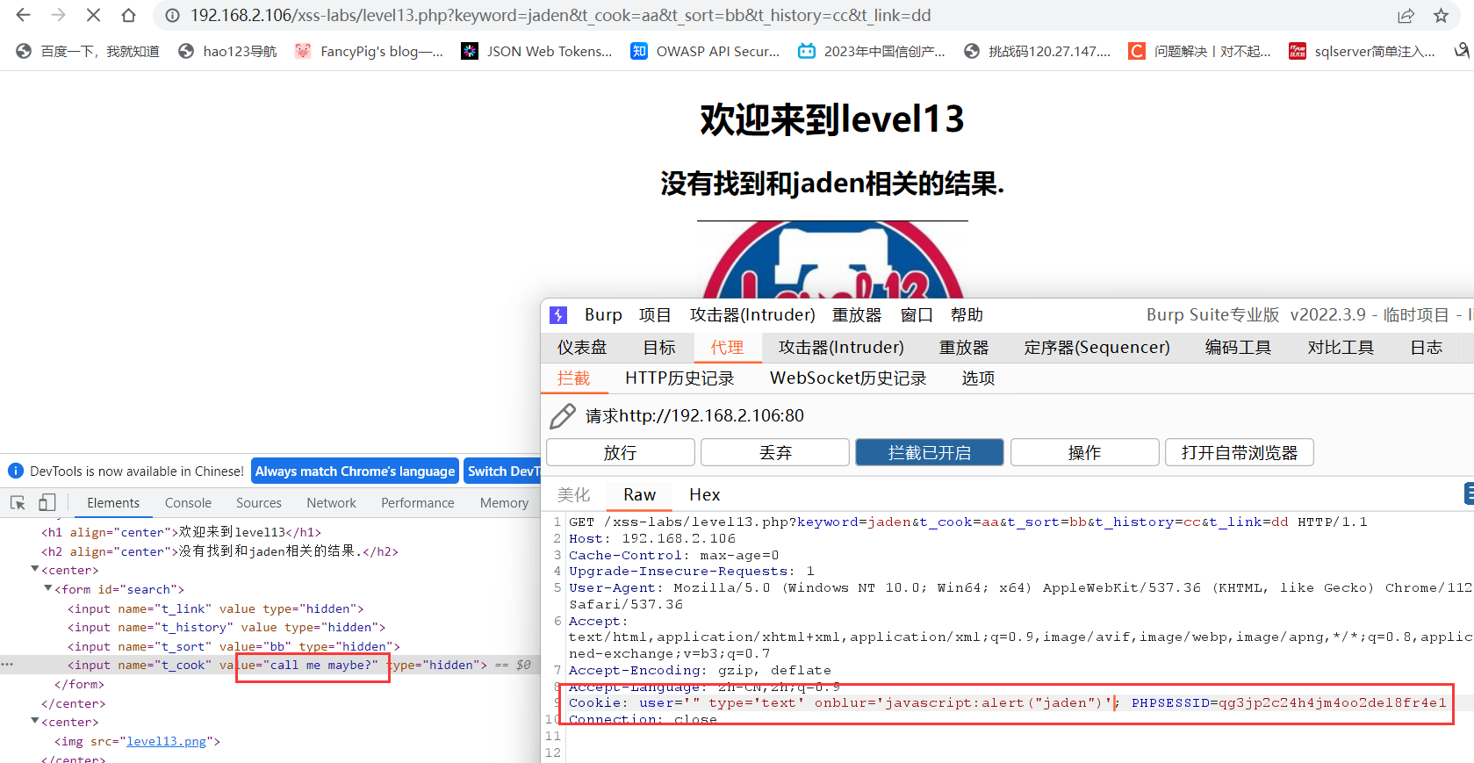Screen dimensions: 1474x763
Task: Click the share page icon in address bar
Action: tap(1406, 16)
